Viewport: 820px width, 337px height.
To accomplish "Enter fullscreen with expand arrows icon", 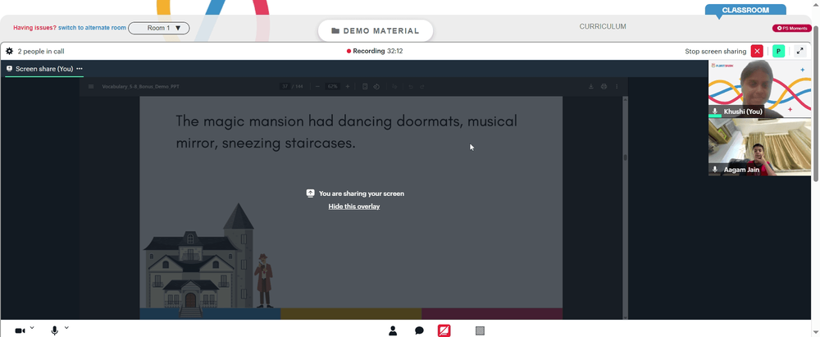I will [x=799, y=52].
